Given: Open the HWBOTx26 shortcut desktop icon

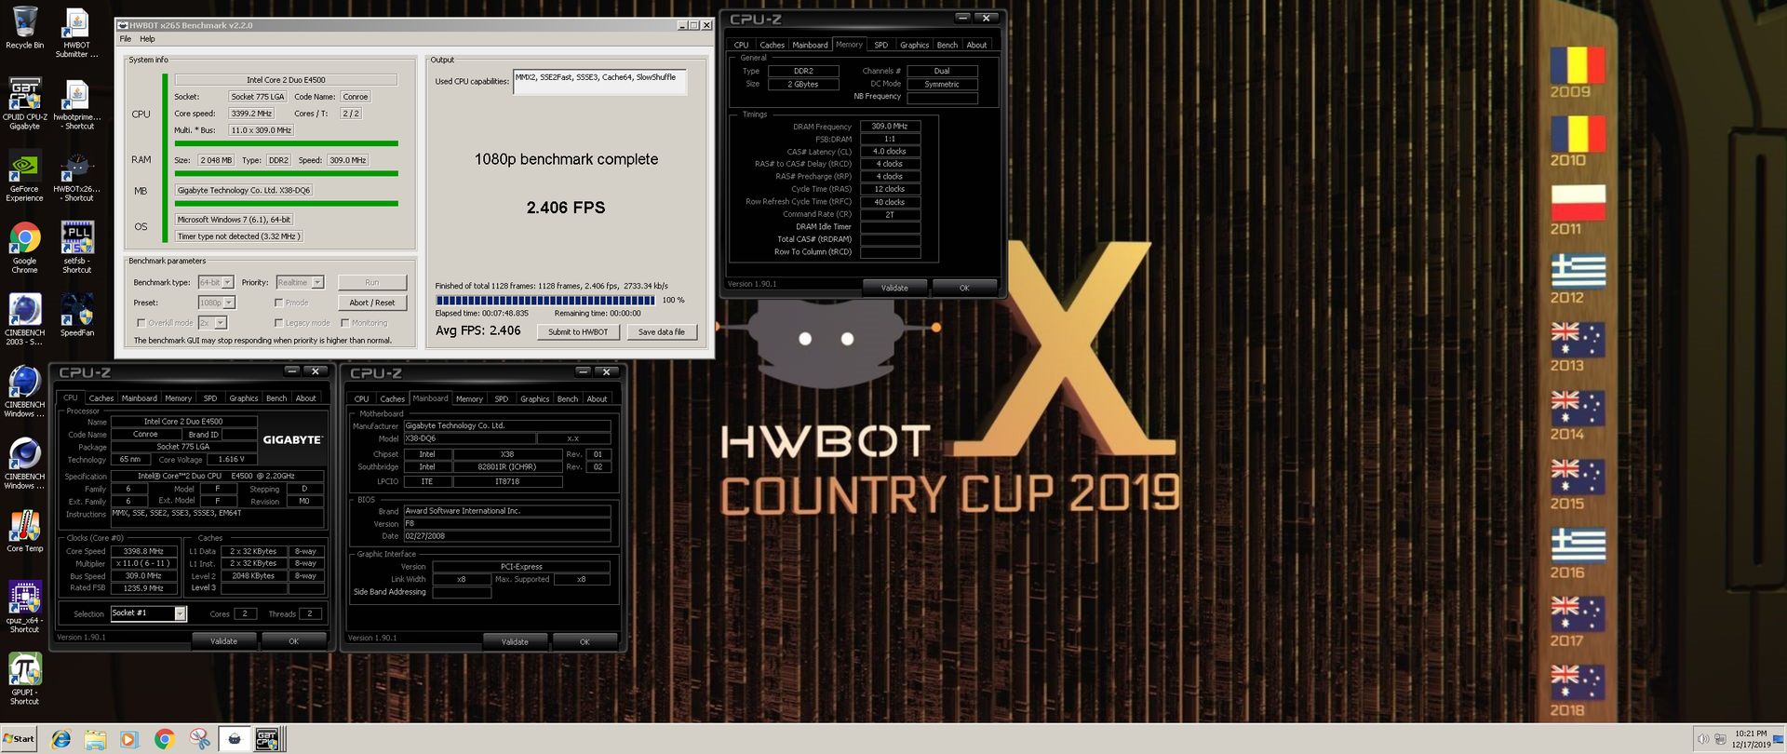Looking at the screenshot, I should coord(77,177).
